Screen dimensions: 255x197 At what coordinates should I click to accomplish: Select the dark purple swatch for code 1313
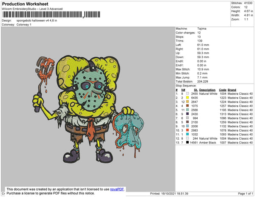[187, 114]
